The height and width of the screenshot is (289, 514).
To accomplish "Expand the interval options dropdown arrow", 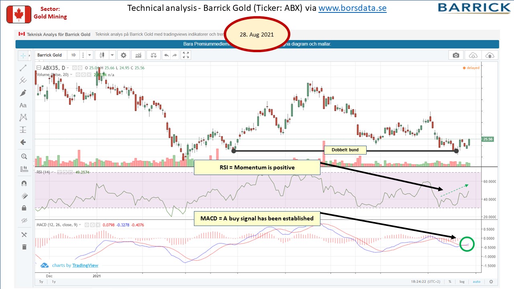I will point(90,55).
